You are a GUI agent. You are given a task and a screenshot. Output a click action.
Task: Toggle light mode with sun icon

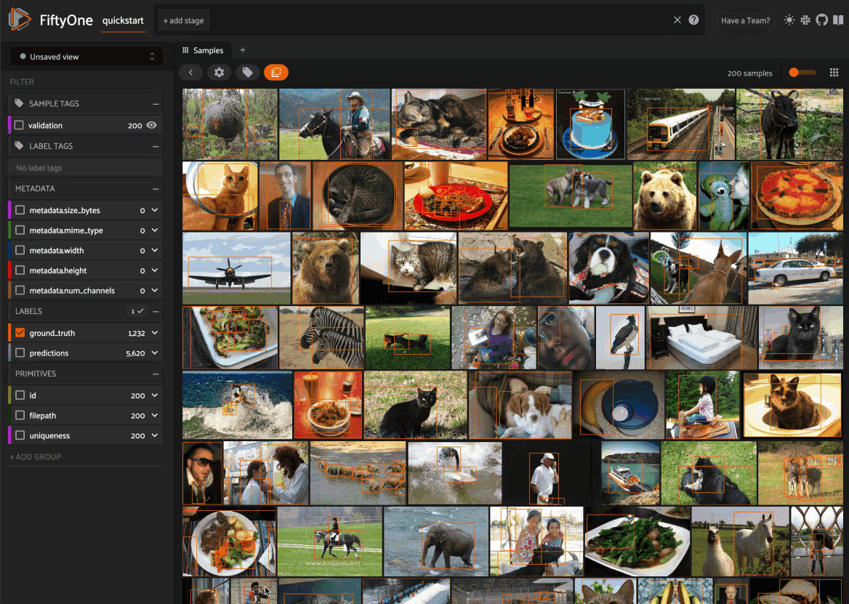point(789,20)
